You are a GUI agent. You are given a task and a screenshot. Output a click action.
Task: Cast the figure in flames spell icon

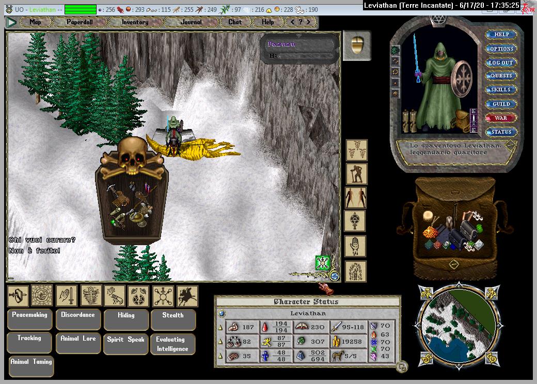coord(355,271)
